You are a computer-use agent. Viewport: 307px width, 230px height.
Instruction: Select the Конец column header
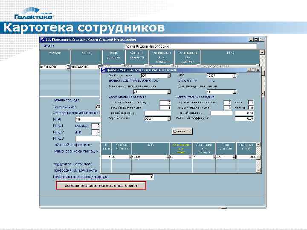(x=86, y=57)
